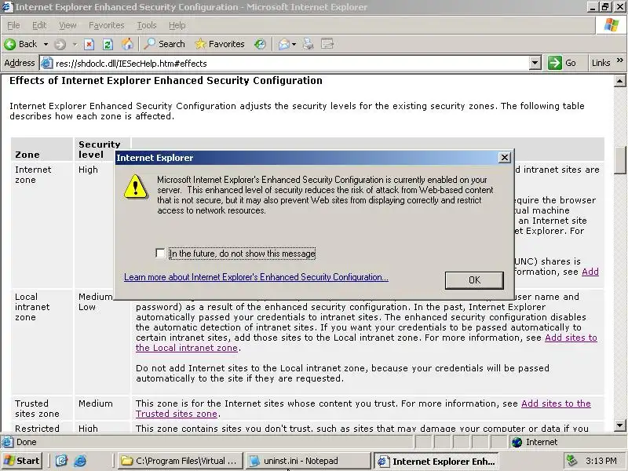Click the 'Internet zone' table cell
This screenshot has height=471, width=628.
click(x=42, y=225)
